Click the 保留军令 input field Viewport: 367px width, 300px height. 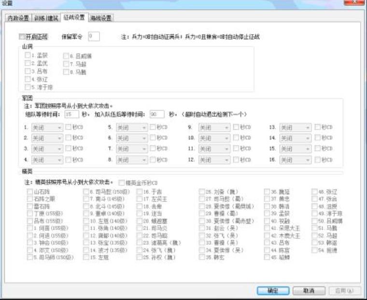point(94,36)
